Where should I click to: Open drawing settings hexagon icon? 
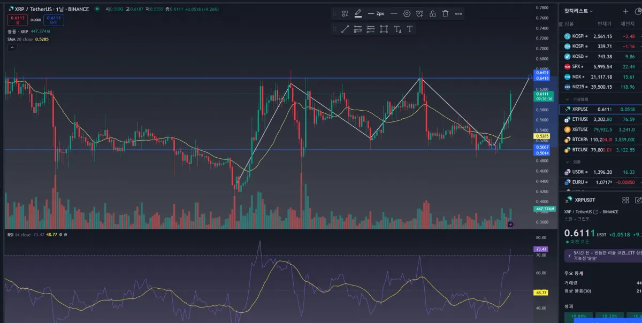click(x=407, y=13)
